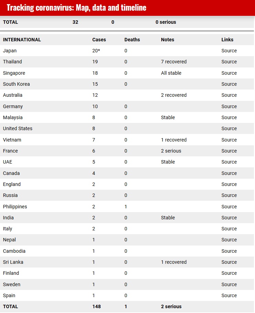Open Sri Lanka's Source link
Image resolution: width=255 pixels, height=313 pixels.
[x=229, y=262]
